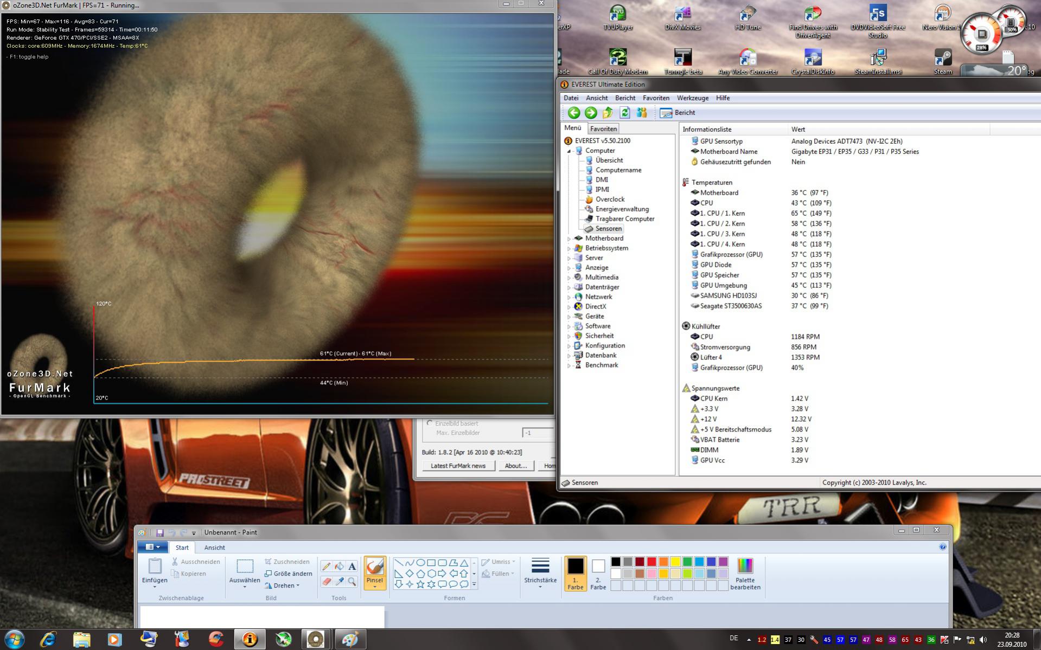Select Sensoren in the EVEREST tree
1041x650 pixels.
[x=608, y=229]
